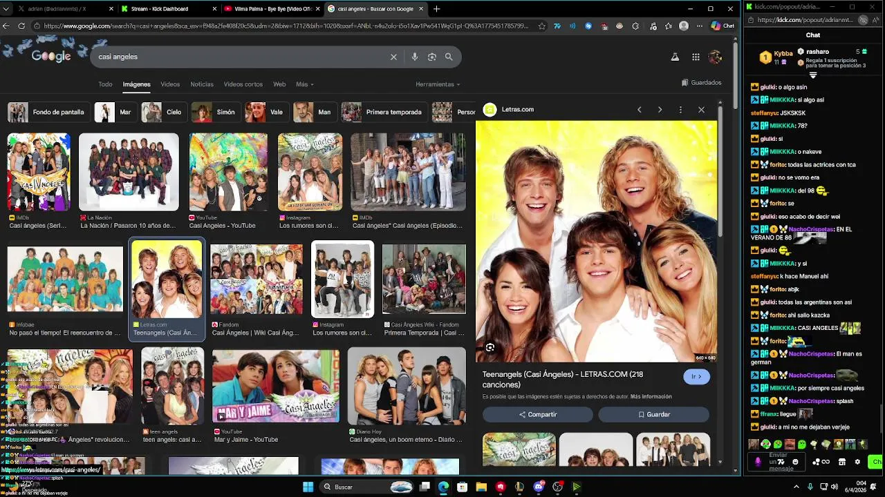
Task: Go back to previous page
Action: click(x=6, y=26)
